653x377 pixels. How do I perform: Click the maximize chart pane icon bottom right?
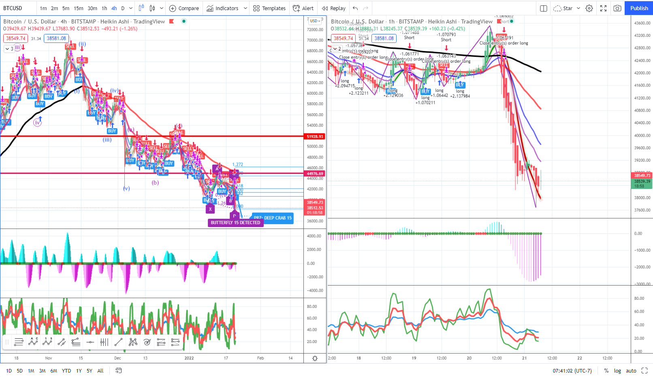644,371
